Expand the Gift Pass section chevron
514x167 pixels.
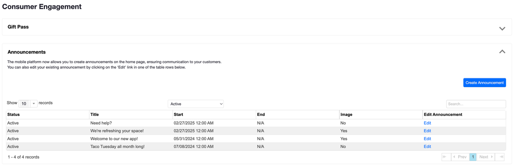pyautogui.click(x=502, y=28)
